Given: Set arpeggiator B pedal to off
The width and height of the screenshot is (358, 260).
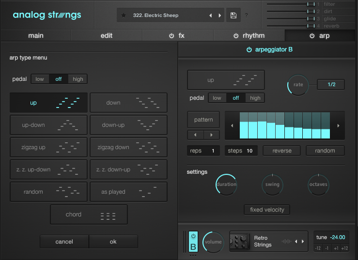Looking at the screenshot, I should 236,98.
